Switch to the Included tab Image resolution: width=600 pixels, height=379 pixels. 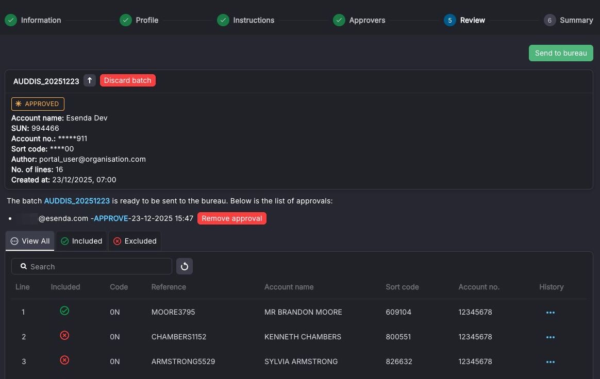click(81, 241)
